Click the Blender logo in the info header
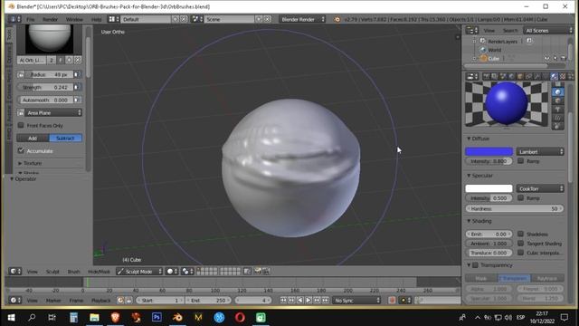The height and width of the screenshot is (326, 579). tap(337, 19)
